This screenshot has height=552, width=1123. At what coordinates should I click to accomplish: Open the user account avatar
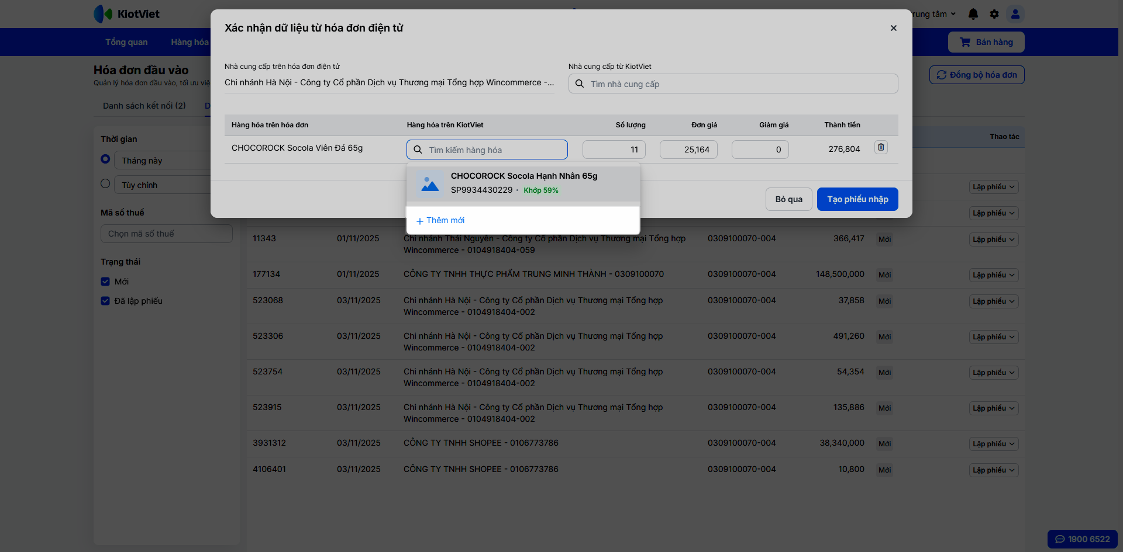point(1015,14)
